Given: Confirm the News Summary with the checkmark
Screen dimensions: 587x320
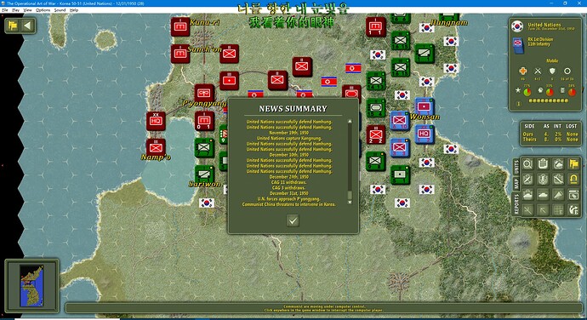Looking at the screenshot, I should (293, 220).
